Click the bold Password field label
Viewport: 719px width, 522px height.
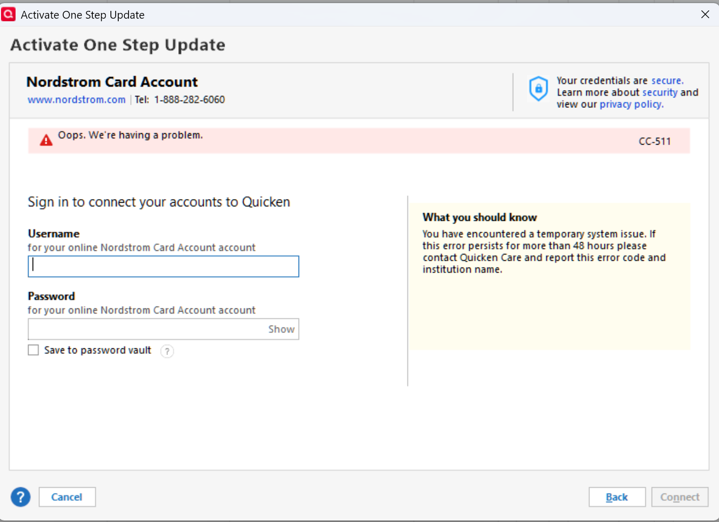[51, 297]
